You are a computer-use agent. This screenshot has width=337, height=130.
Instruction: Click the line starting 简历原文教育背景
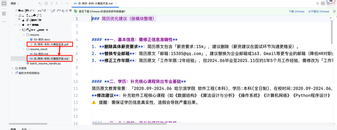[212, 88]
